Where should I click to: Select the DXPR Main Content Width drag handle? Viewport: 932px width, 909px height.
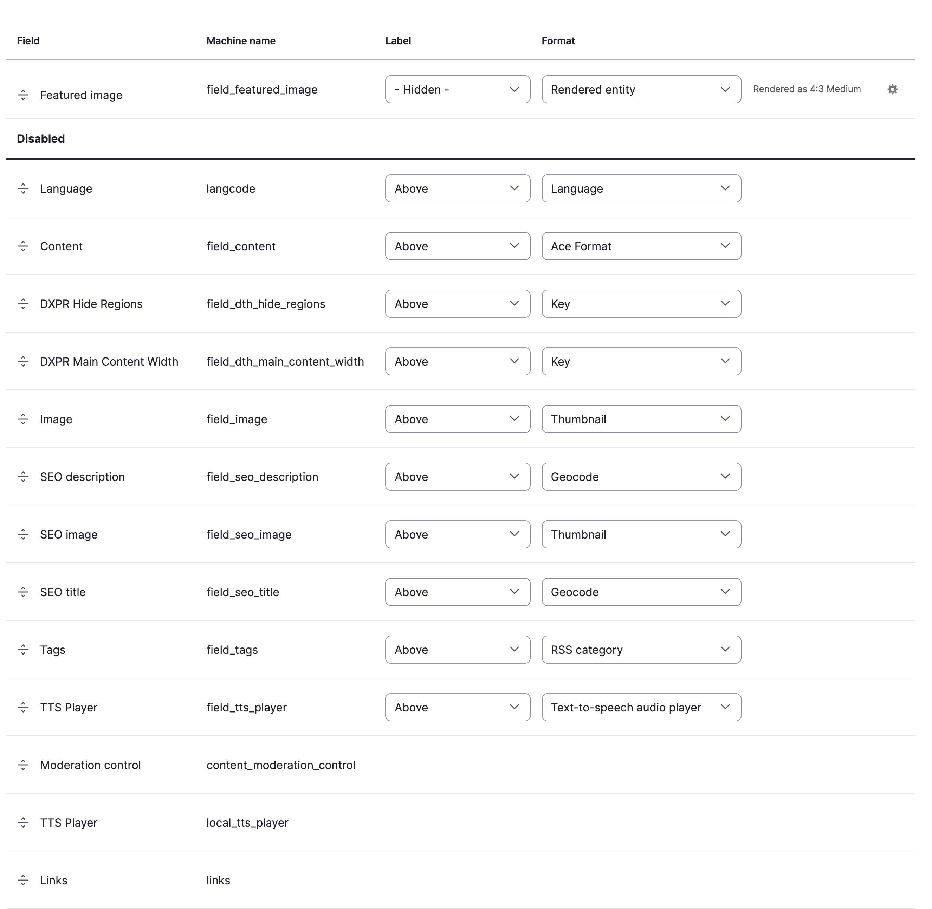point(23,361)
